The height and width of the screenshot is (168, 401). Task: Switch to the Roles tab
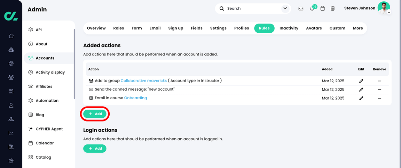[x=119, y=28]
